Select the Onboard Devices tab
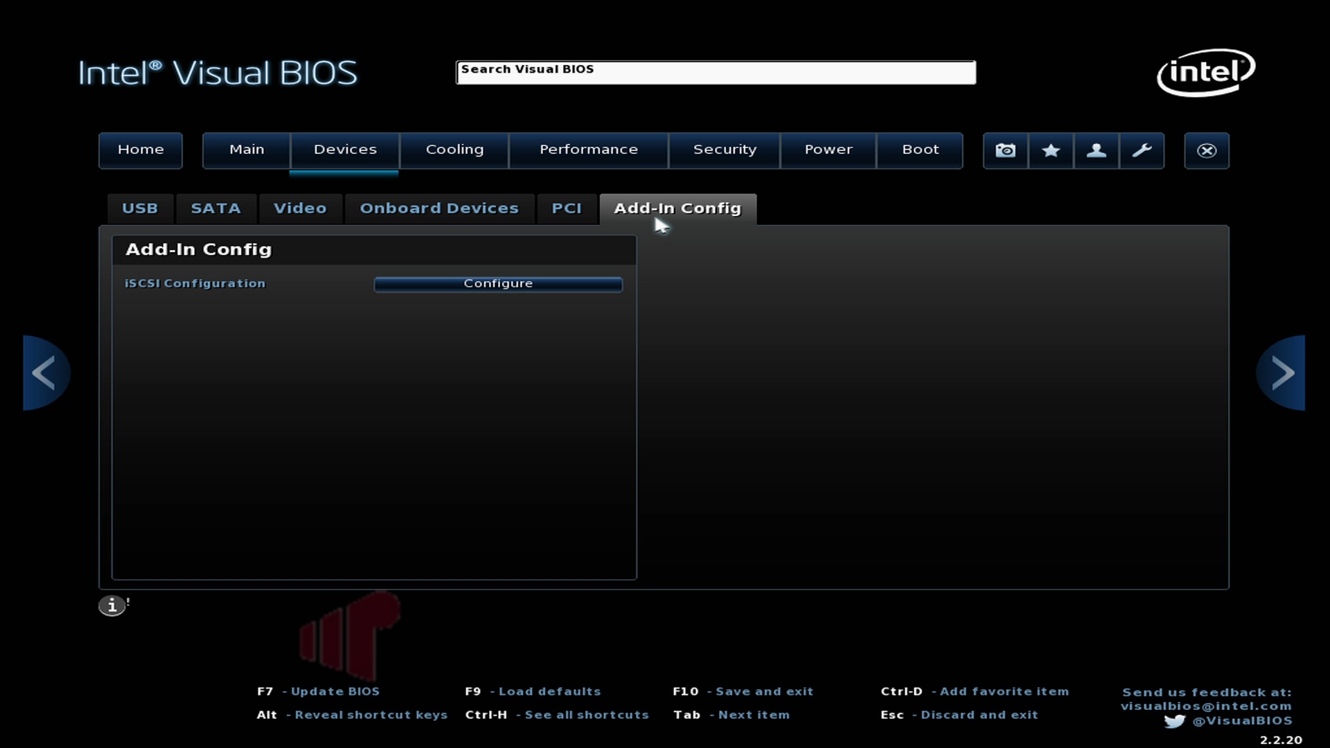 pos(439,208)
